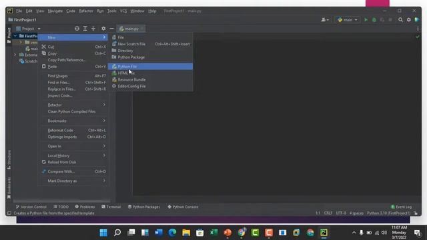
Task: Select File entry in the New submenu
Action: coord(150,37)
